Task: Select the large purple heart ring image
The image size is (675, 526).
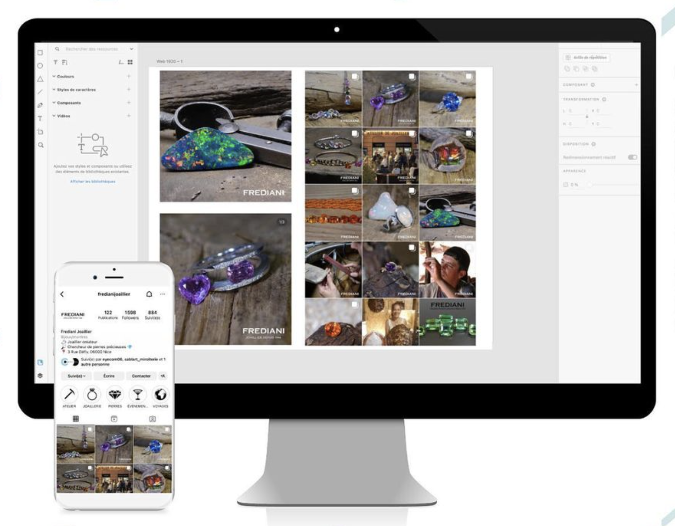Action: (225, 279)
